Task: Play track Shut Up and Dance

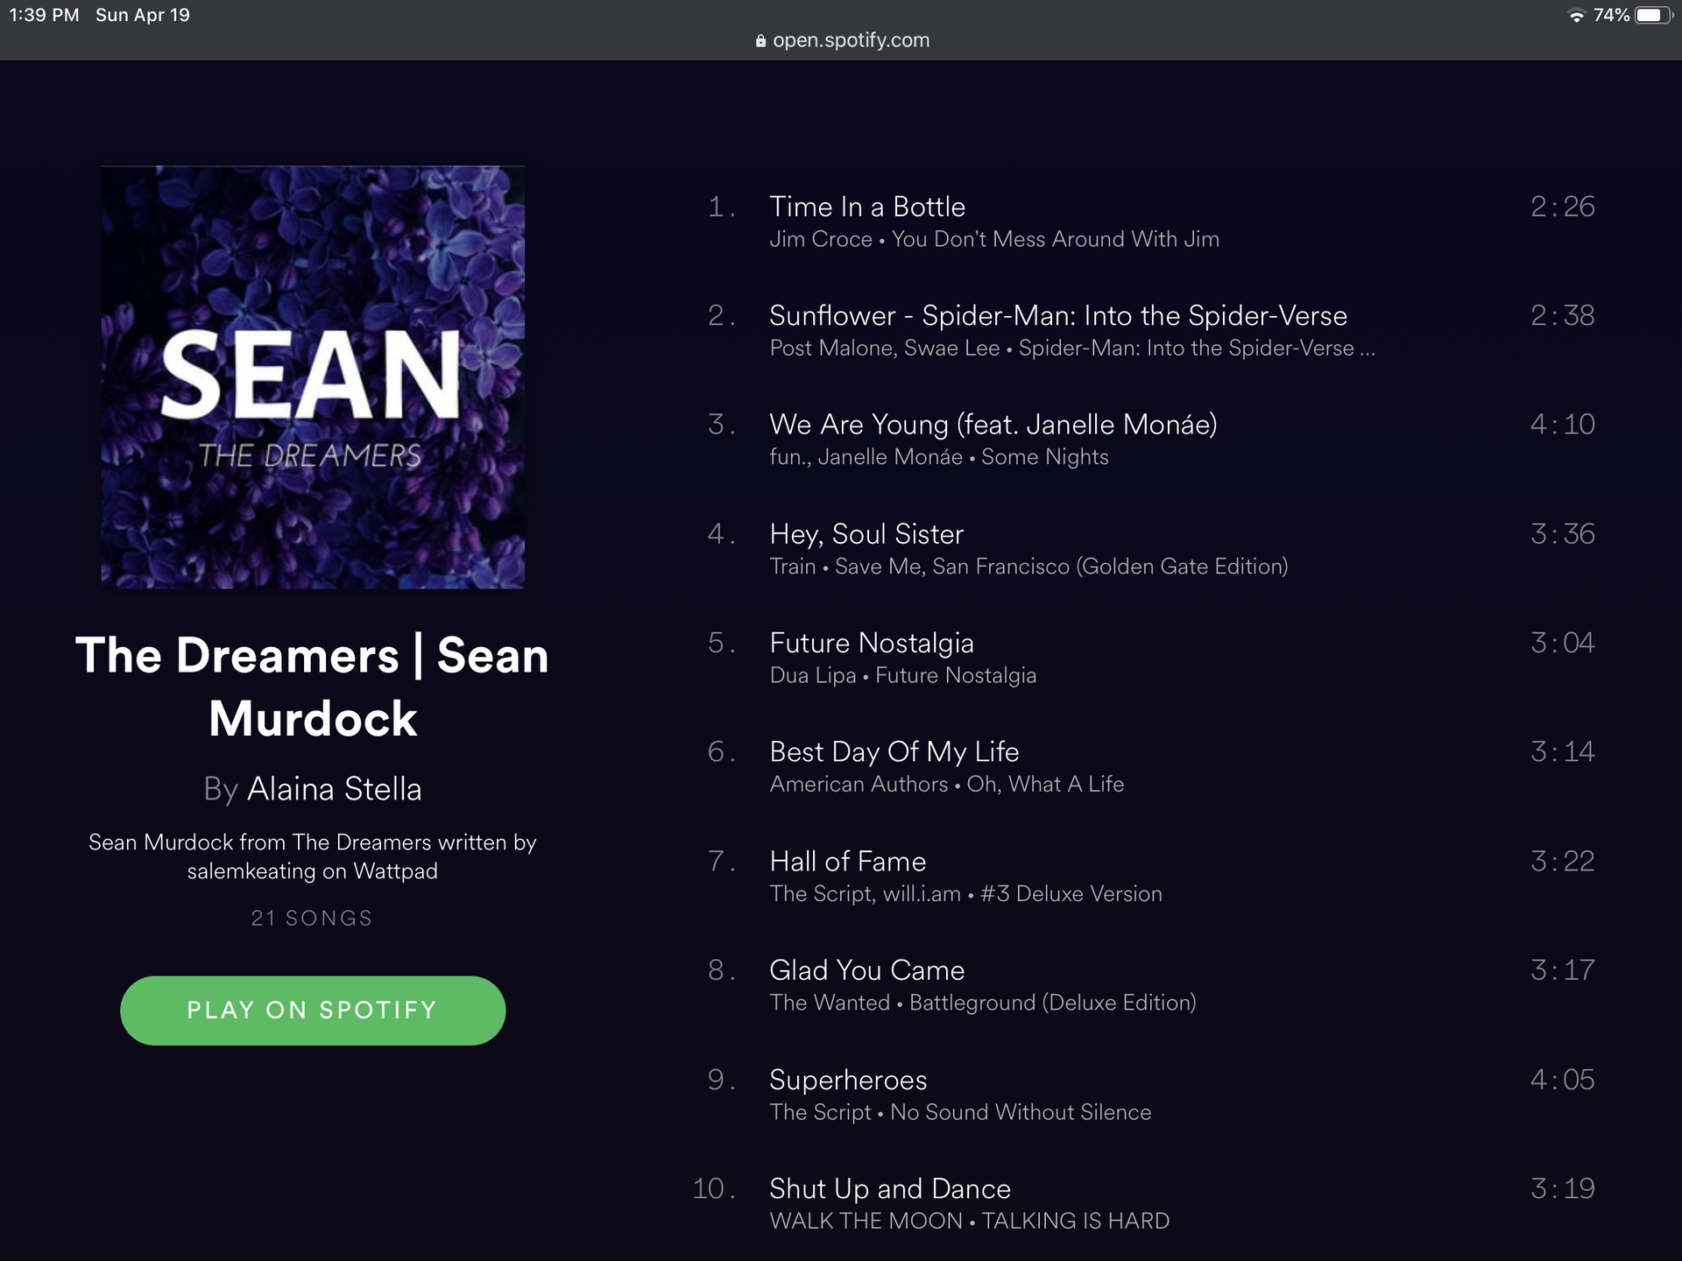Action: pyautogui.click(x=890, y=1188)
